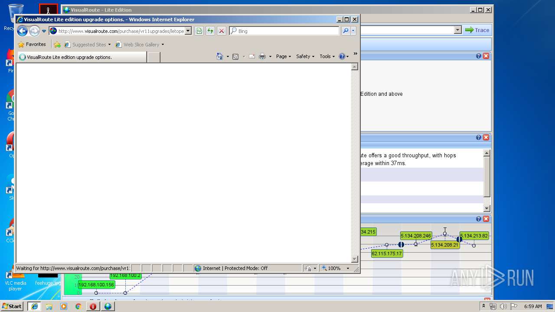Viewport: 555px width, 312px height.
Task: Click the Read Mail envelope icon
Action: coord(252,56)
